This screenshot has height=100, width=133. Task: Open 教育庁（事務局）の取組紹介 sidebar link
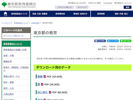pos(16,69)
